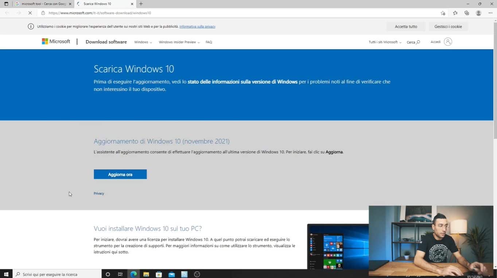
Task: Open the Mail app from the taskbar
Action: [x=171, y=274]
